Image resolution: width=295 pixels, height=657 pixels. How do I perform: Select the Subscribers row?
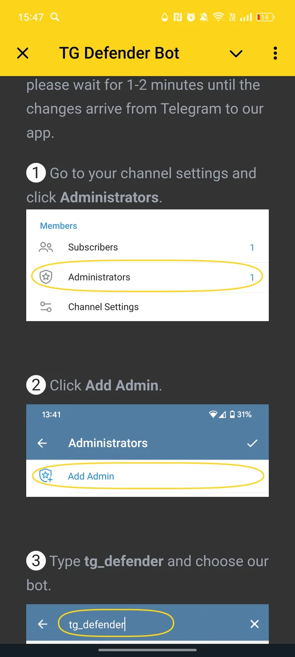tap(147, 247)
